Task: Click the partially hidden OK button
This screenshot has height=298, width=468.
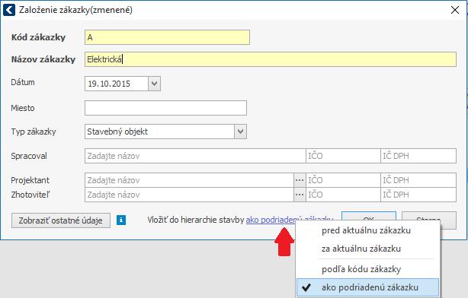Action: point(369,217)
